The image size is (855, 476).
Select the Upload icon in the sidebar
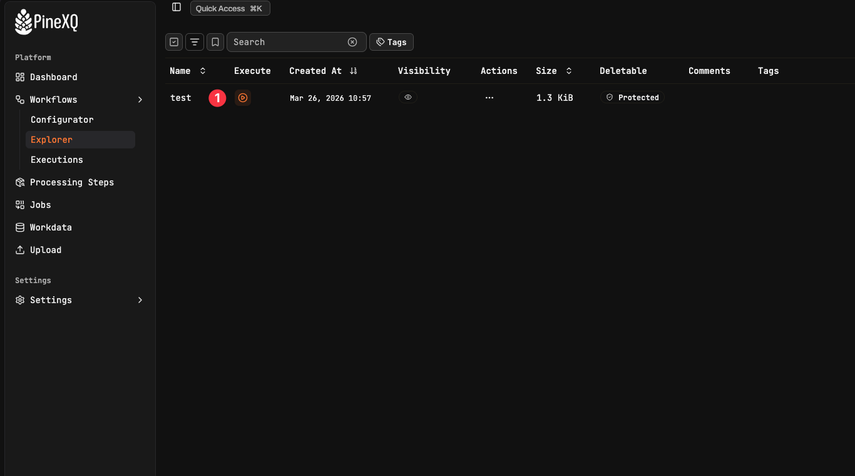19,250
